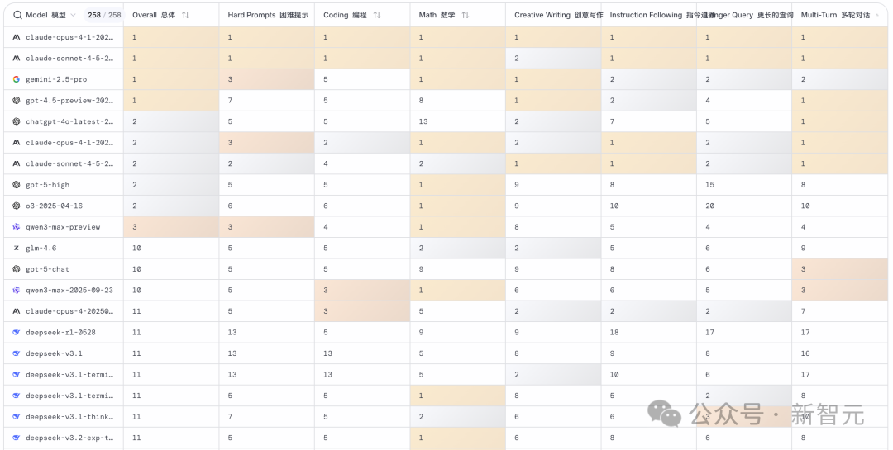The width and height of the screenshot is (893, 450).
Task: Click Hard Prompts value 7 in gpt-4.5-preview row
Action: click(230, 100)
